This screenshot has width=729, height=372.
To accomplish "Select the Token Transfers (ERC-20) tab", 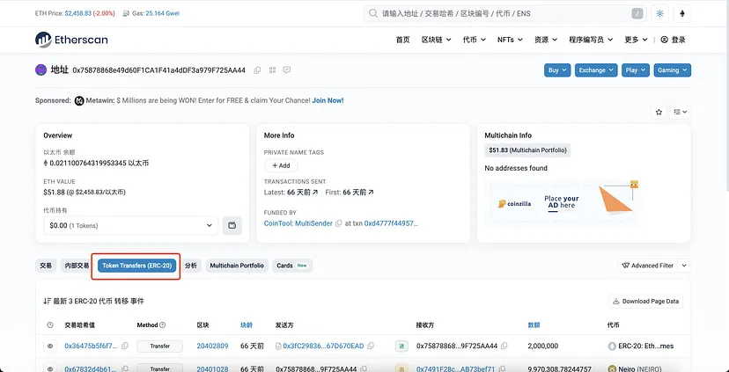I will click(x=136, y=266).
